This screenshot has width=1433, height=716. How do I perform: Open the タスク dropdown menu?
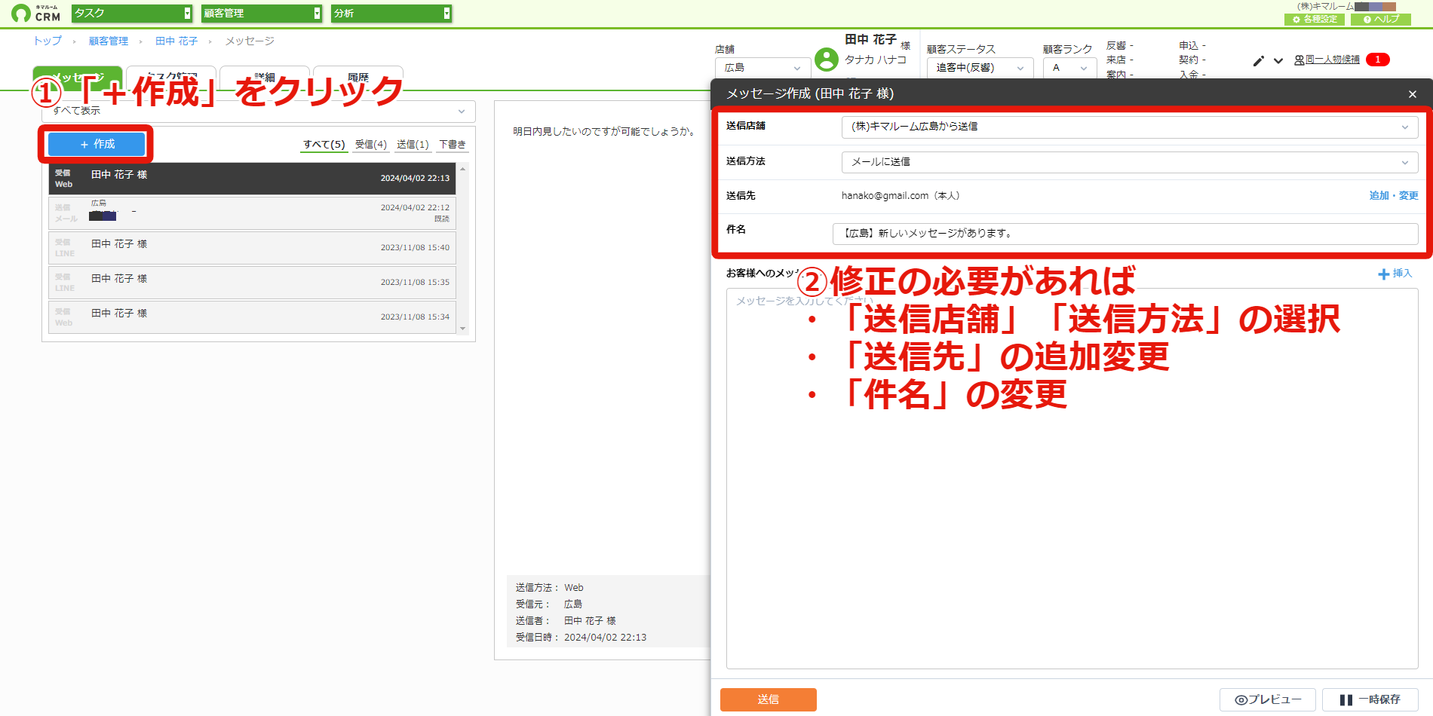coord(132,14)
